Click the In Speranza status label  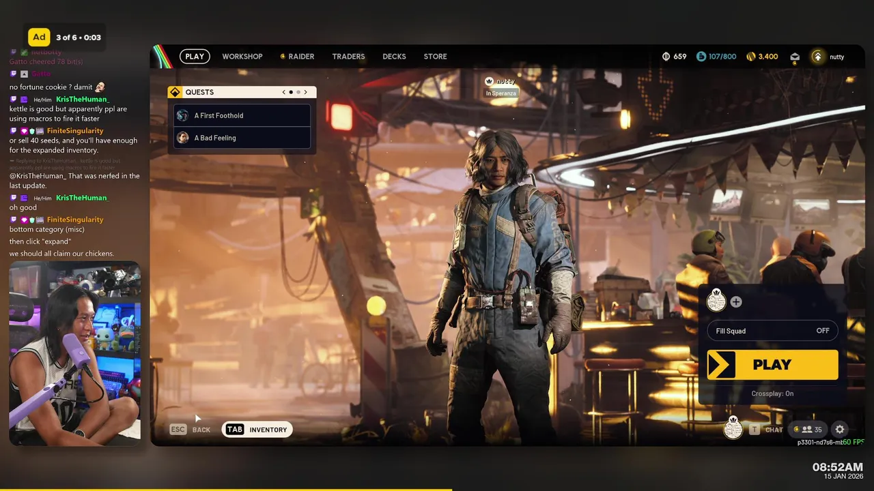(501, 93)
